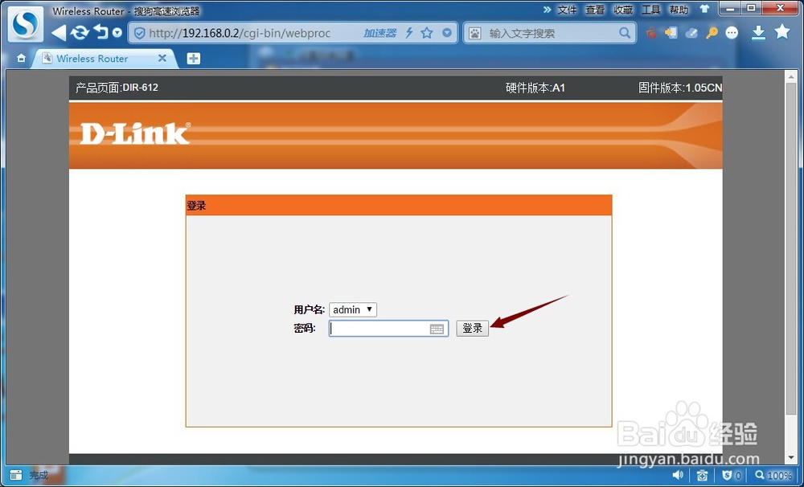Click the undo/restore page arrow icon
The image size is (804, 487).
pyautogui.click(x=101, y=32)
